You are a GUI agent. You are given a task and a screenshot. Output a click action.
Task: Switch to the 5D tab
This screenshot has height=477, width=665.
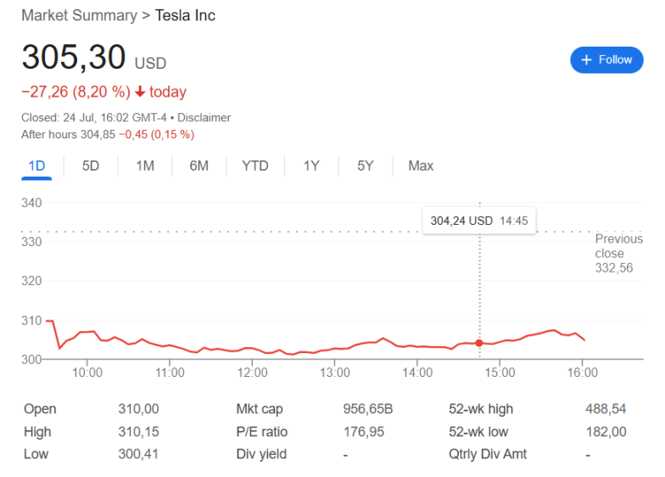click(x=91, y=166)
